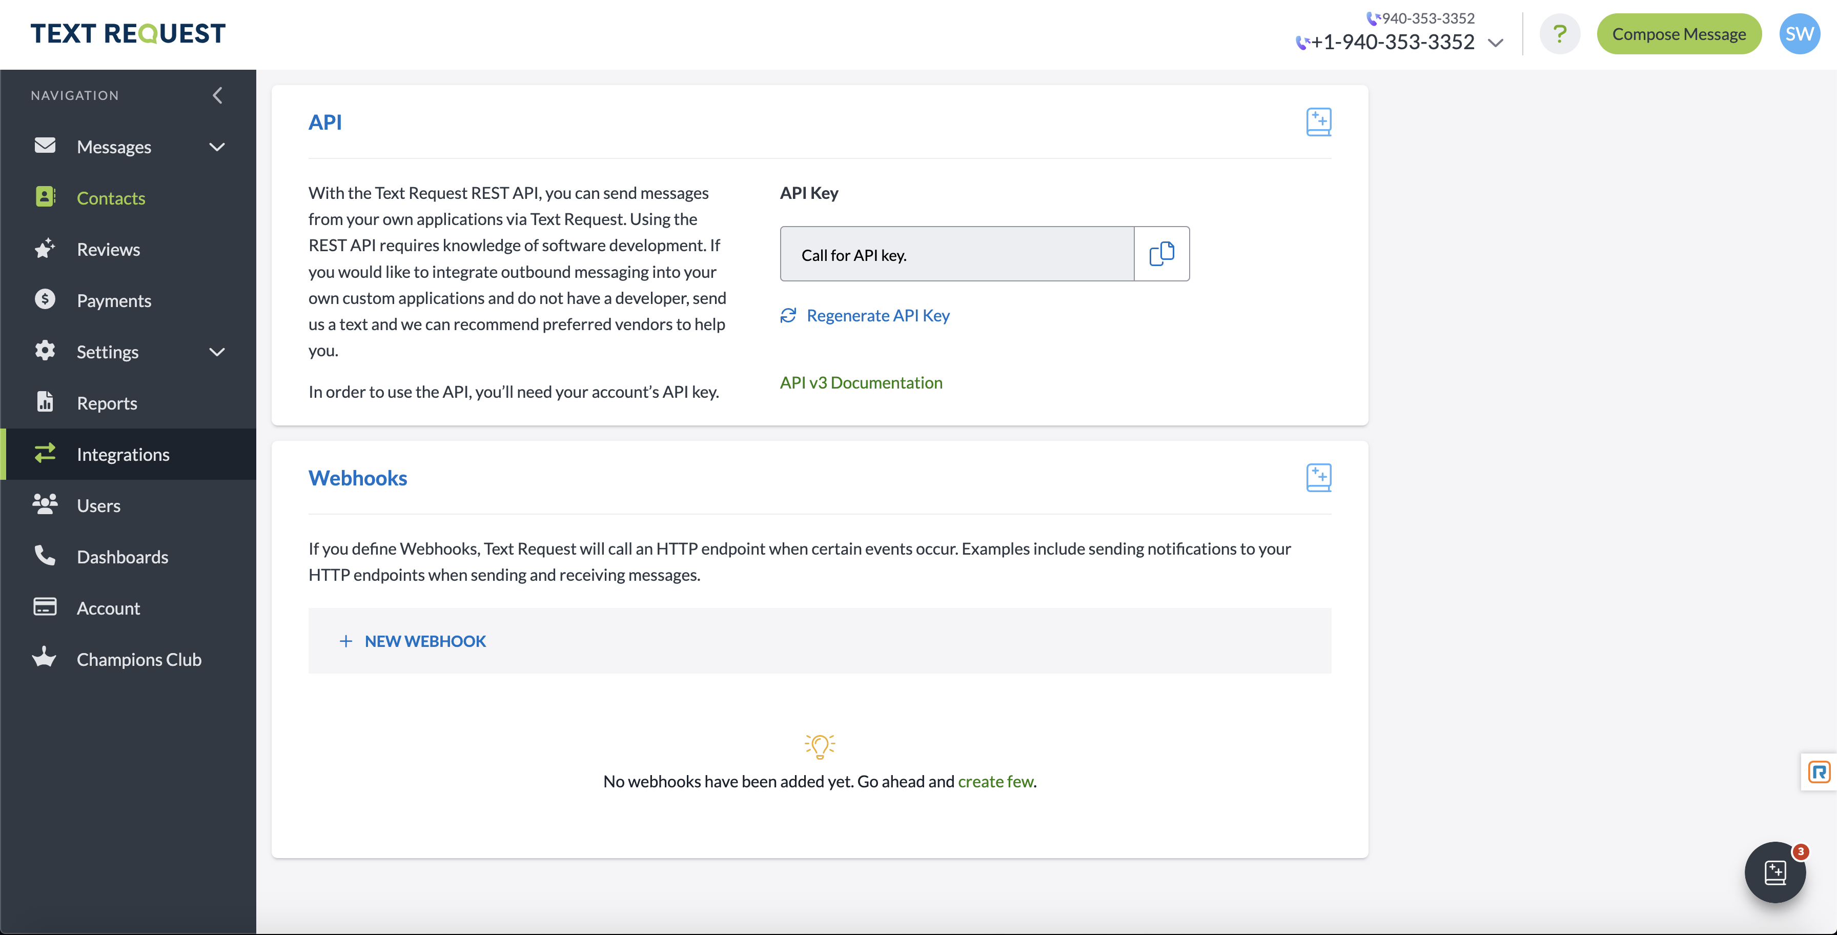The height and width of the screenshot is (935, 1837).
Task: Click the Settings gear icon
Action: 45,351
